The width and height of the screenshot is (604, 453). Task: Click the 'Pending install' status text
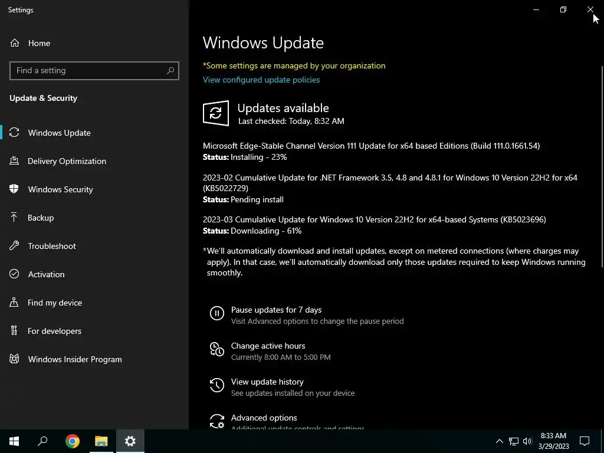[x=257, y=199]
